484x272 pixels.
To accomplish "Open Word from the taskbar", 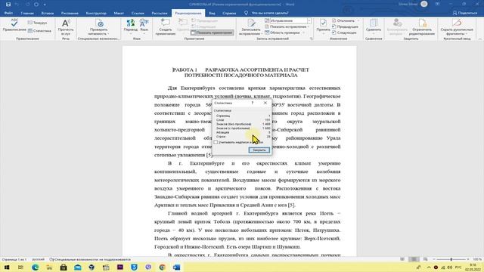I will (x=176, y=267).
